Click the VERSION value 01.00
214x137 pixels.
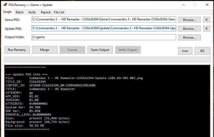(x=34, y=100)
